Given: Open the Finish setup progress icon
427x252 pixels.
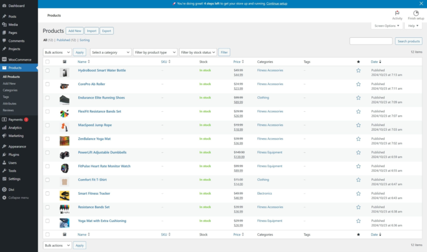Looking at the screenshot, I should point(416,13).
